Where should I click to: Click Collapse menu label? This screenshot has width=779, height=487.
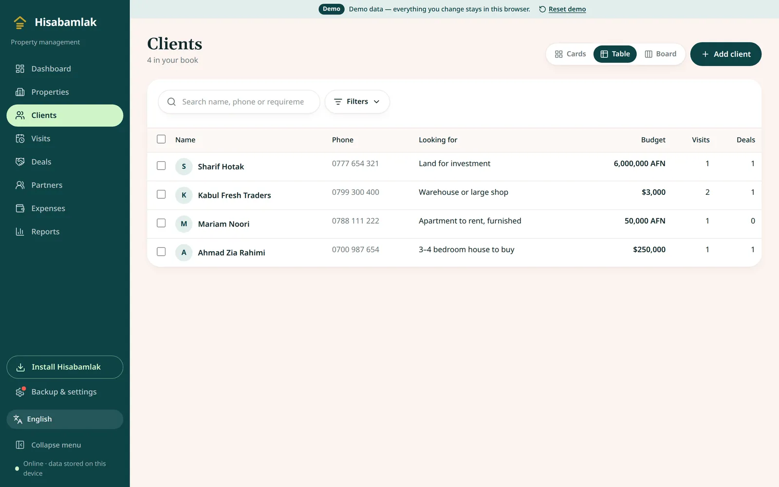56,445
